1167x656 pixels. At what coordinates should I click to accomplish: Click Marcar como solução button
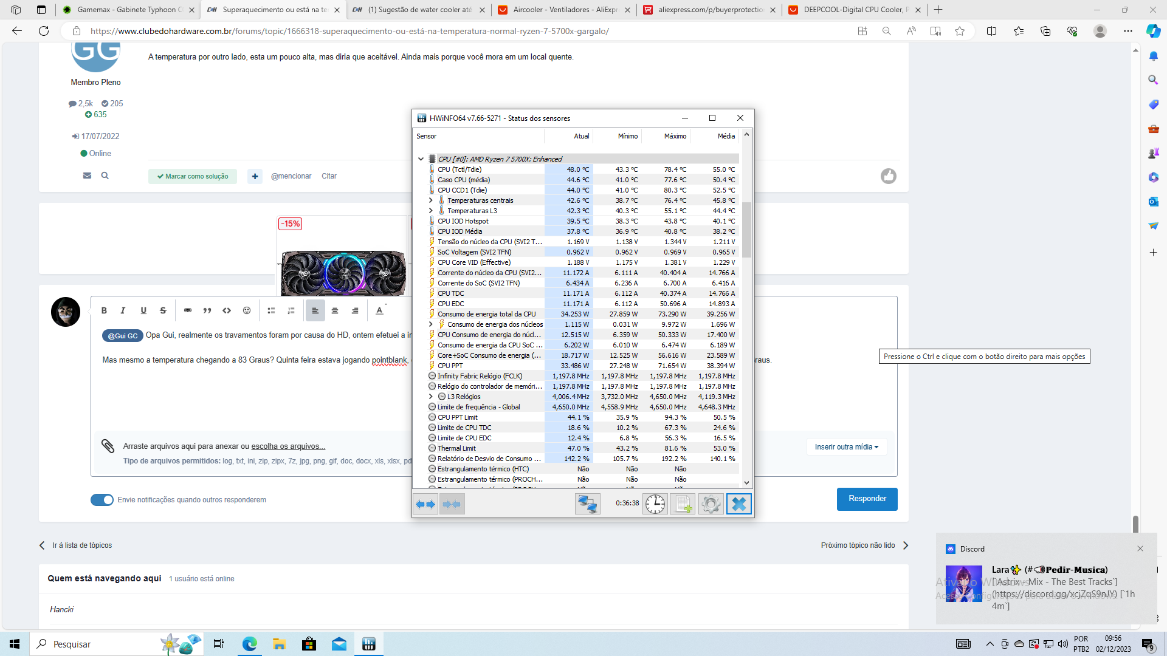tap(193, 176)
